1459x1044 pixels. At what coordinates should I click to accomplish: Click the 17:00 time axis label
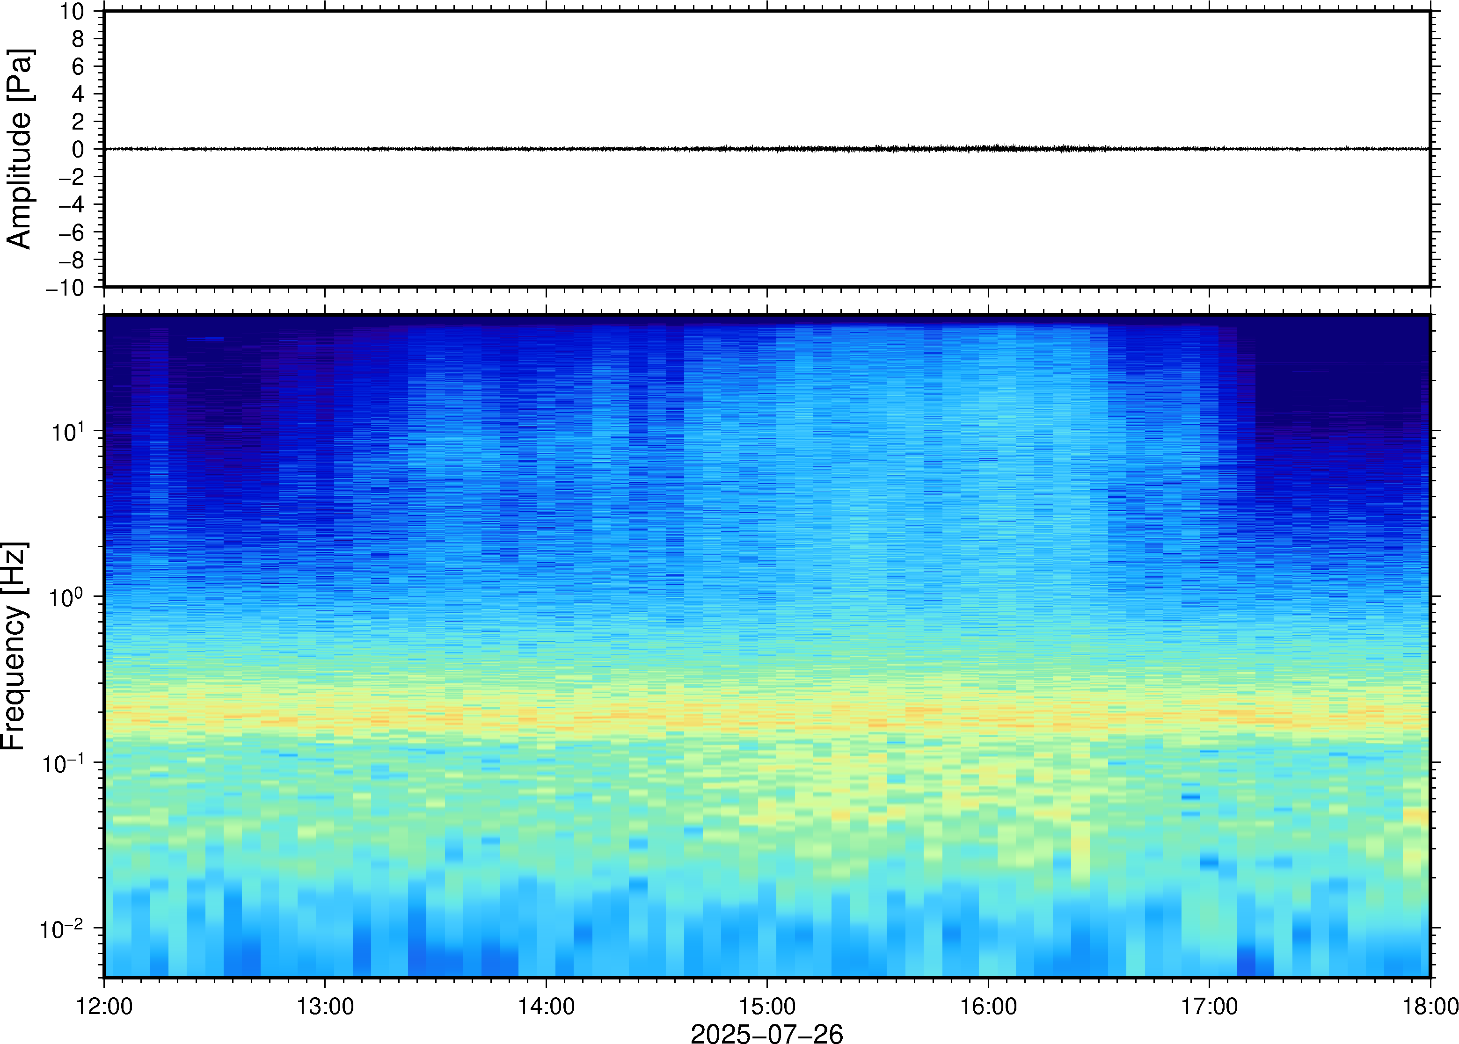(x=1209, y=1006)
